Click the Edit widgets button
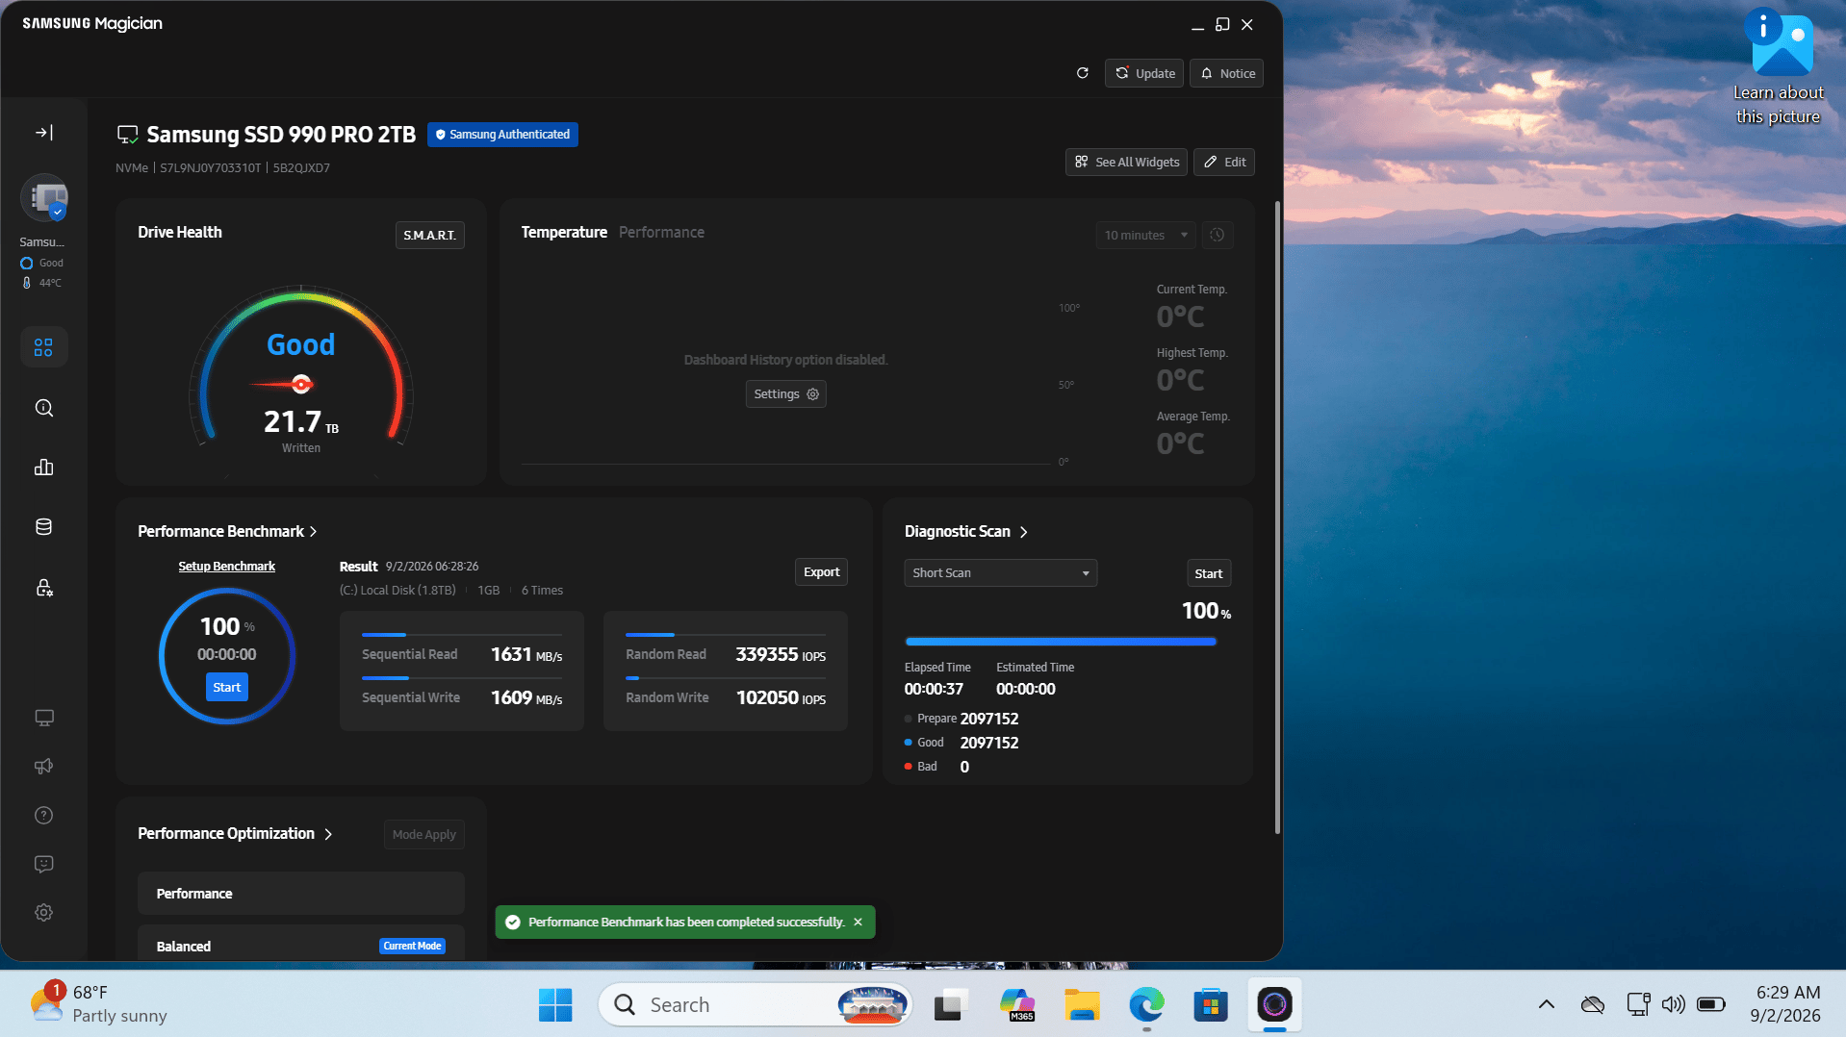 pos(1224,162)
